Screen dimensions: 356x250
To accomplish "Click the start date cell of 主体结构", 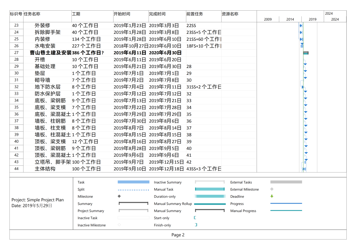I will point(130,169).
